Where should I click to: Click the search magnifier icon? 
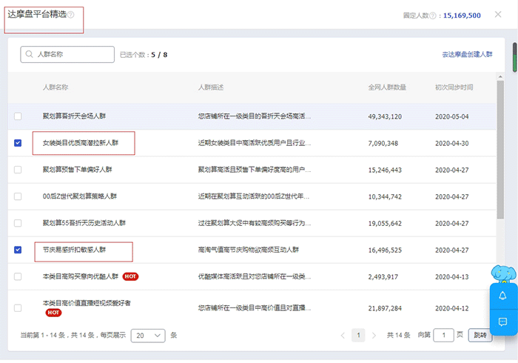30,54
